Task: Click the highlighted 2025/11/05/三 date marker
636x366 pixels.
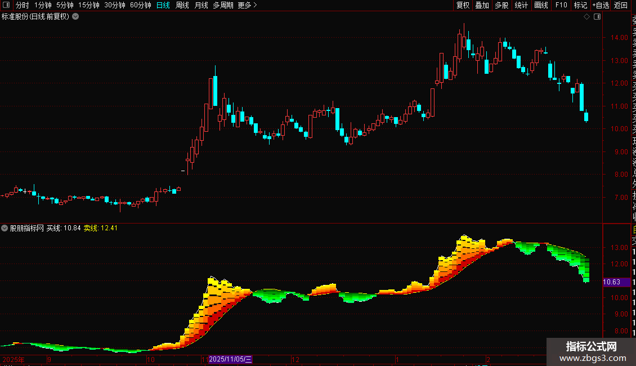Action: point(230,359)
